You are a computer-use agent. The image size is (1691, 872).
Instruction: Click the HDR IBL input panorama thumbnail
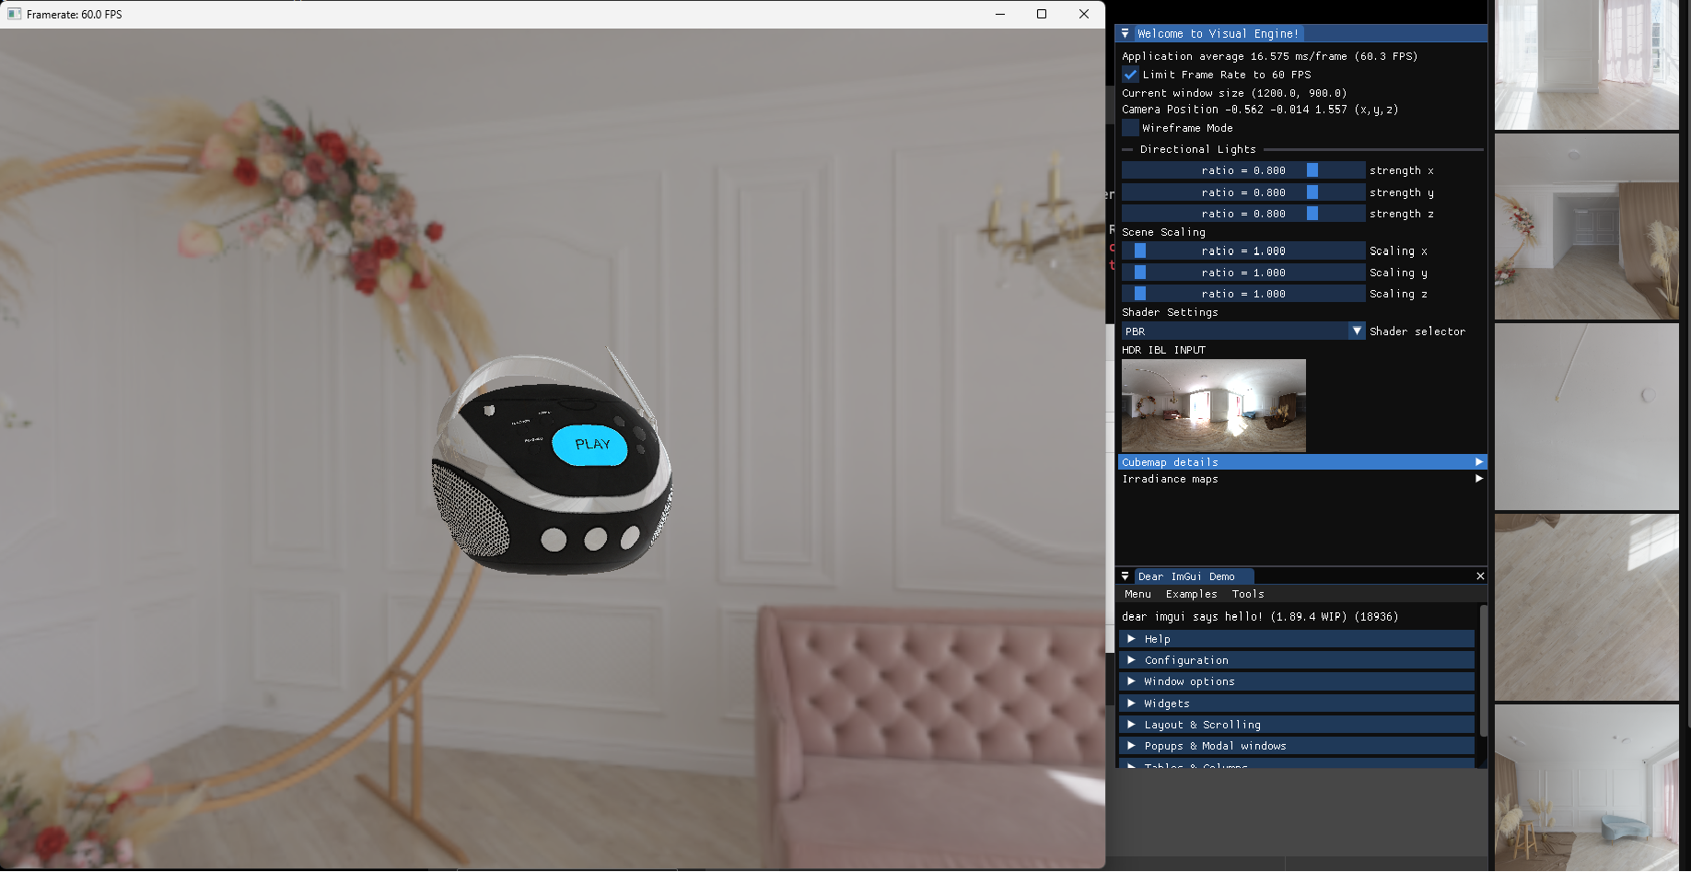coord(1214,405)
